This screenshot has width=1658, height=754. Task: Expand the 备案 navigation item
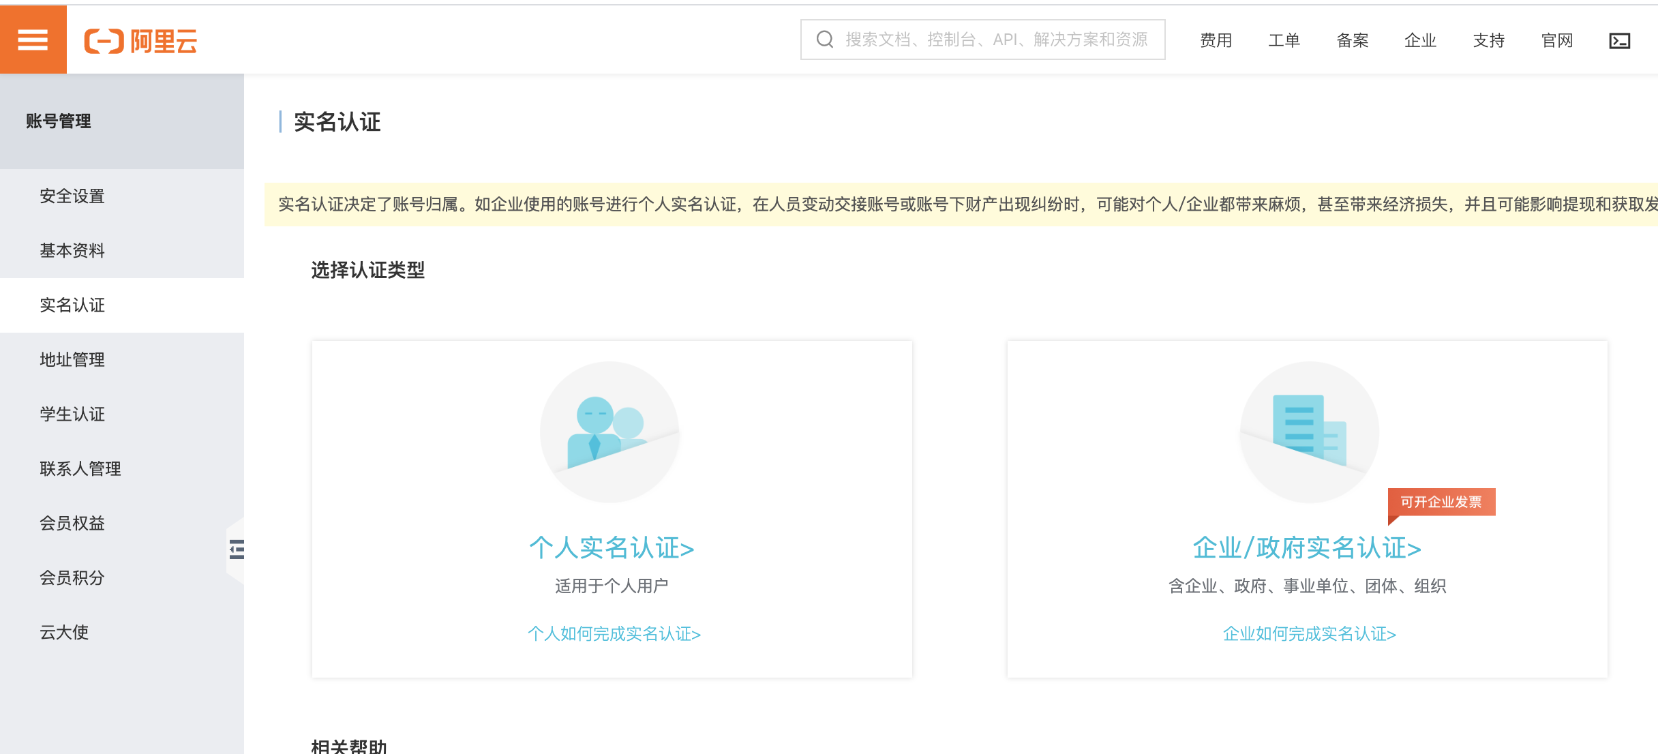pos(1352,41)
